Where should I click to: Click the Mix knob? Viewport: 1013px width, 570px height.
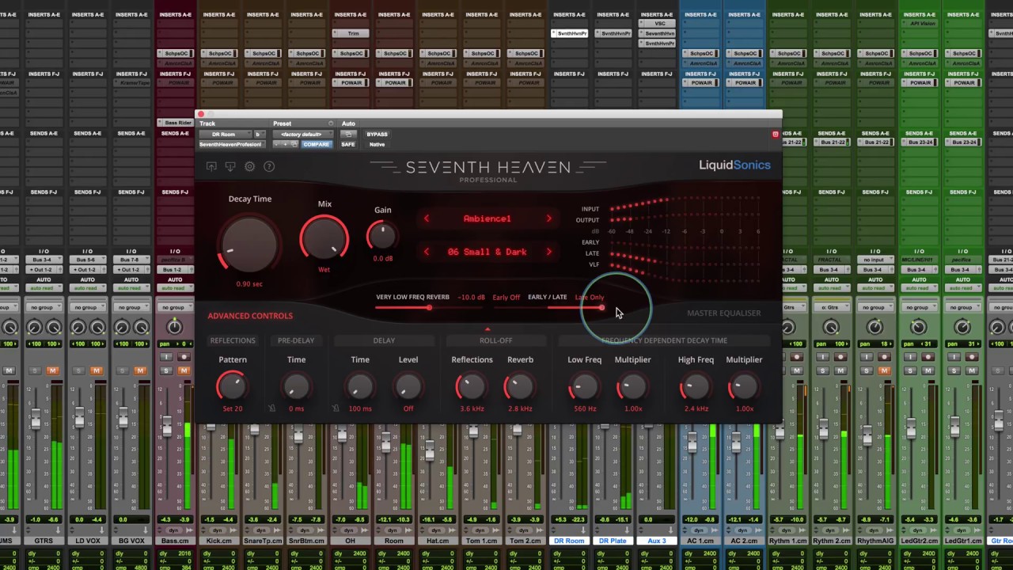click(324, 238)
